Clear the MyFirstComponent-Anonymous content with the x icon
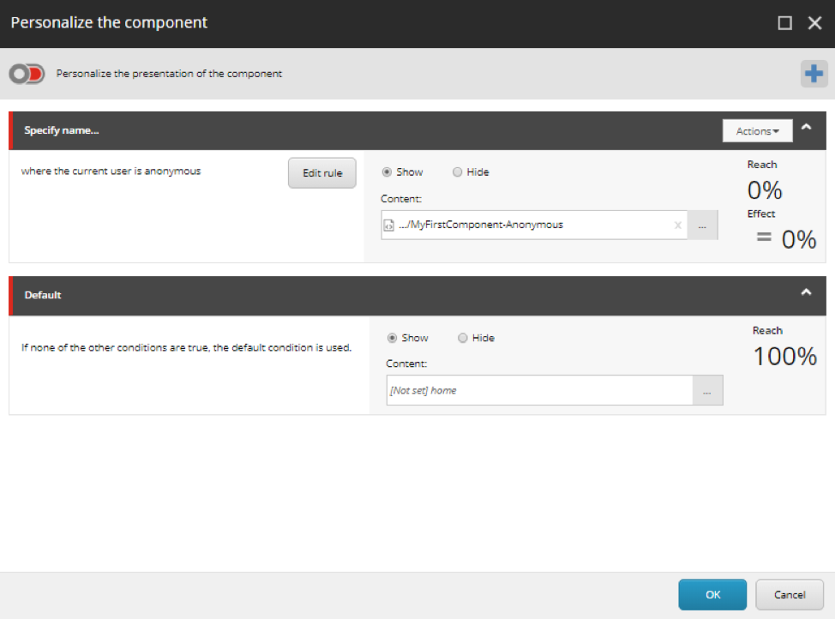 tap(677, 225)
